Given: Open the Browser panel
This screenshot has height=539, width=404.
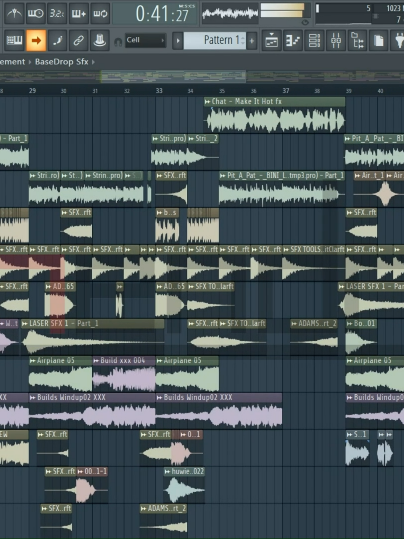Looking at the screenshot, I should [x=357, y=40].
